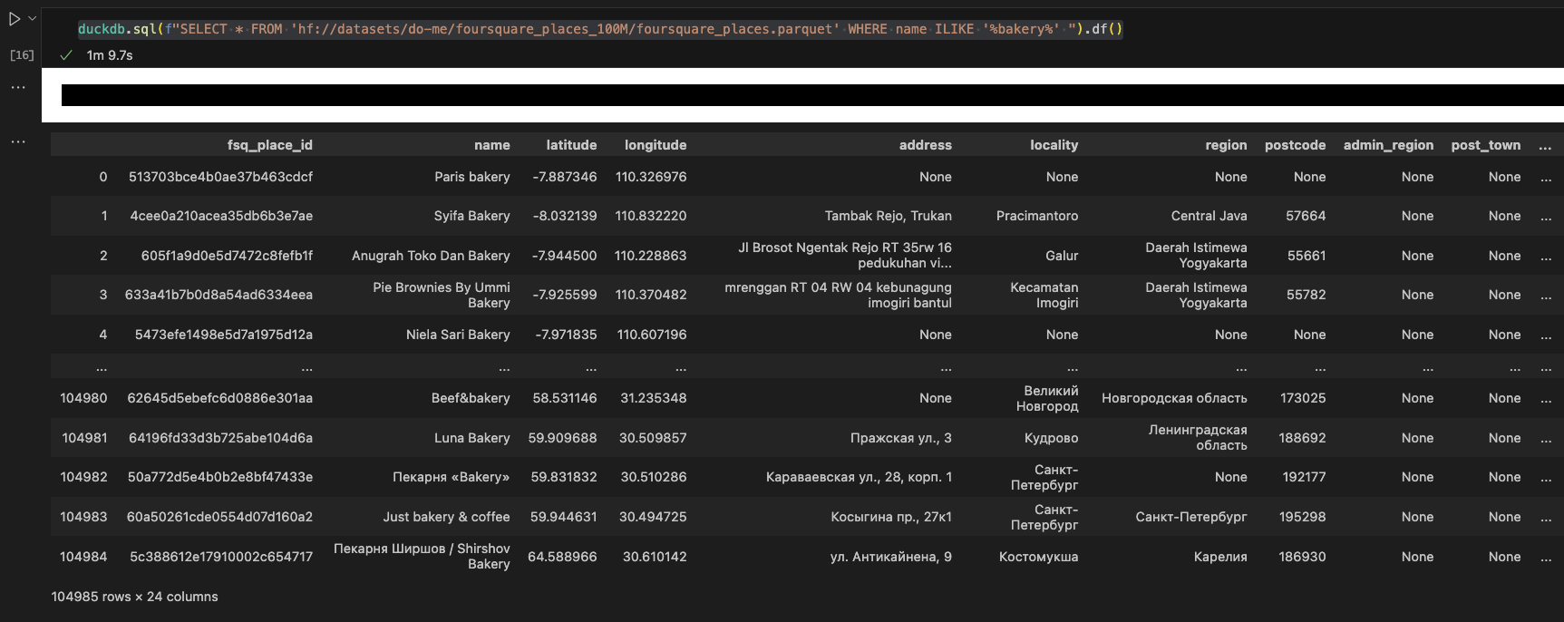Click the address column header
The height and width of the screenshot is (622, 1564).
click(x=925, y=145)
